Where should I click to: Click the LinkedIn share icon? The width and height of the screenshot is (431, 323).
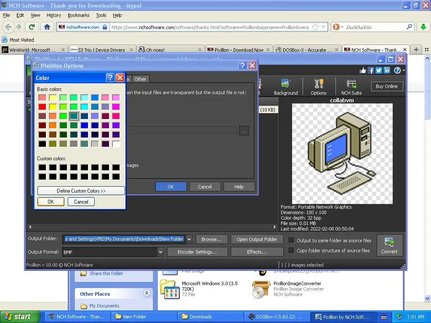coord(387,71)
